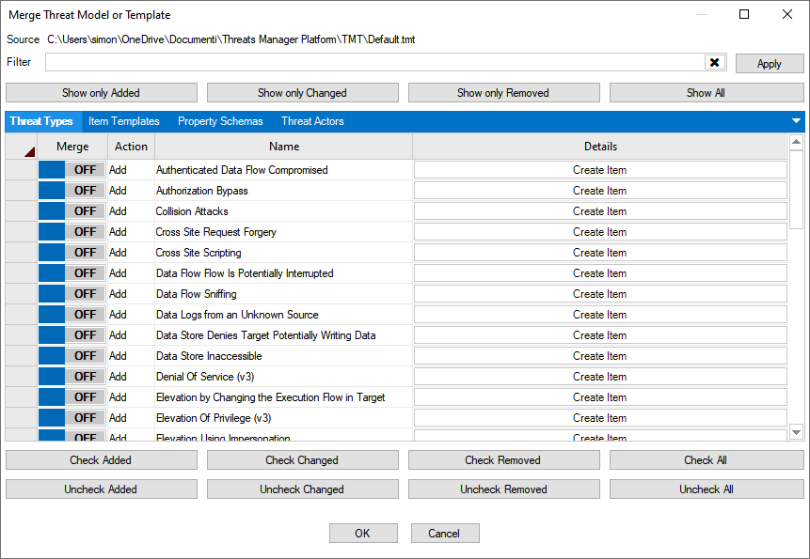This screenshot has width=810, height=559.
Task: Enable merge for Cross Site Scripting
Action: [71, 253]
